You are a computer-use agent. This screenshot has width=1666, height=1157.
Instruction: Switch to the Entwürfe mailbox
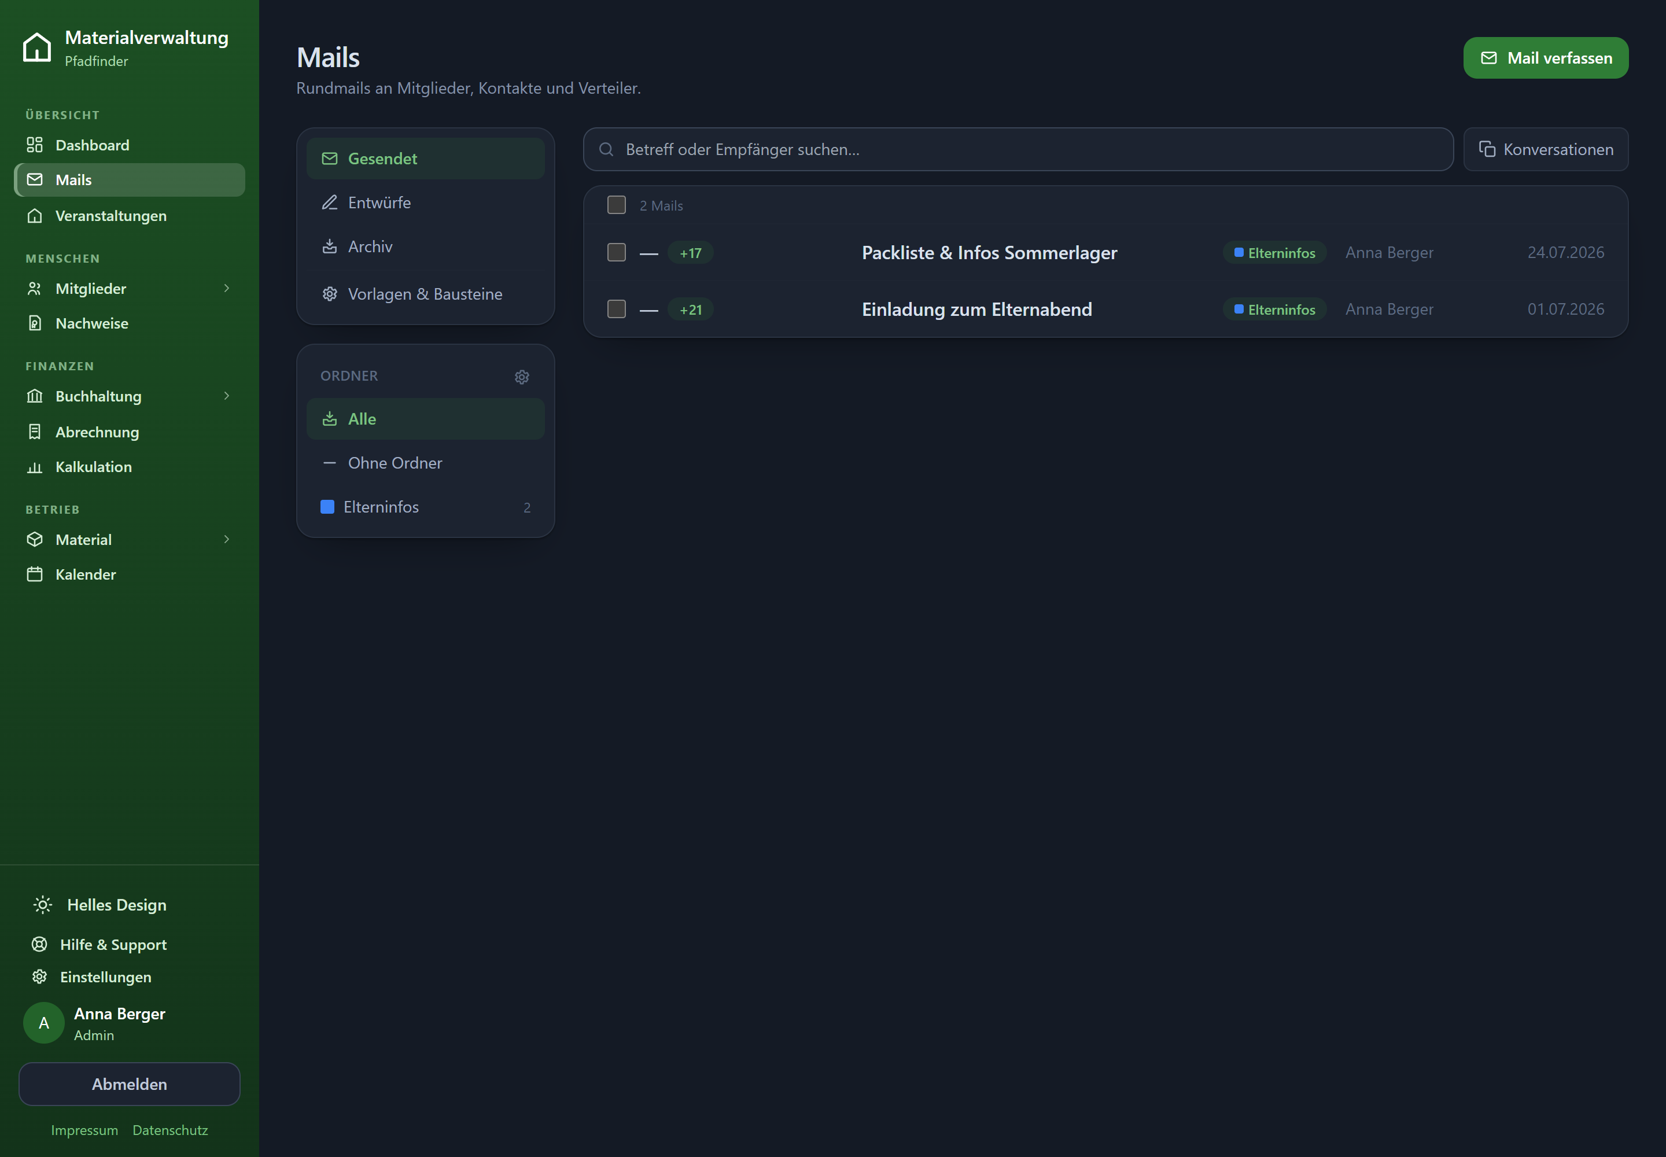[426, 202]
